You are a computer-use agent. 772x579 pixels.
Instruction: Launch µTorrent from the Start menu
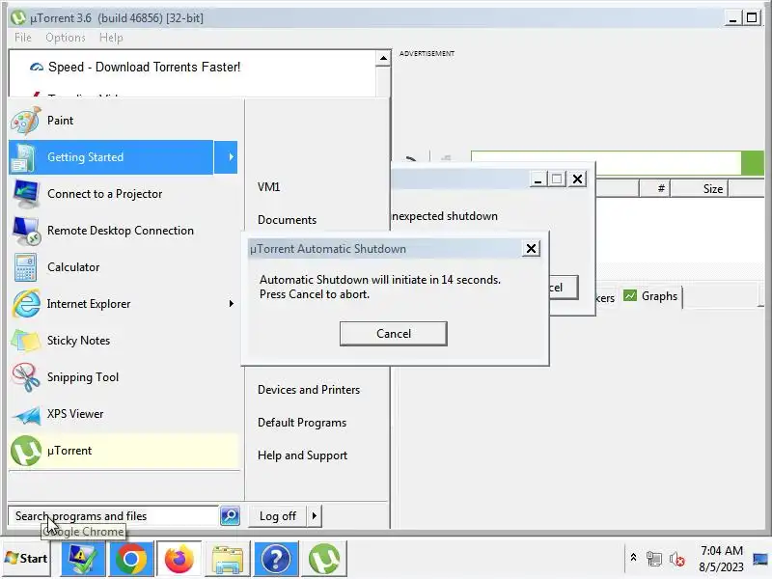point(124,451)
